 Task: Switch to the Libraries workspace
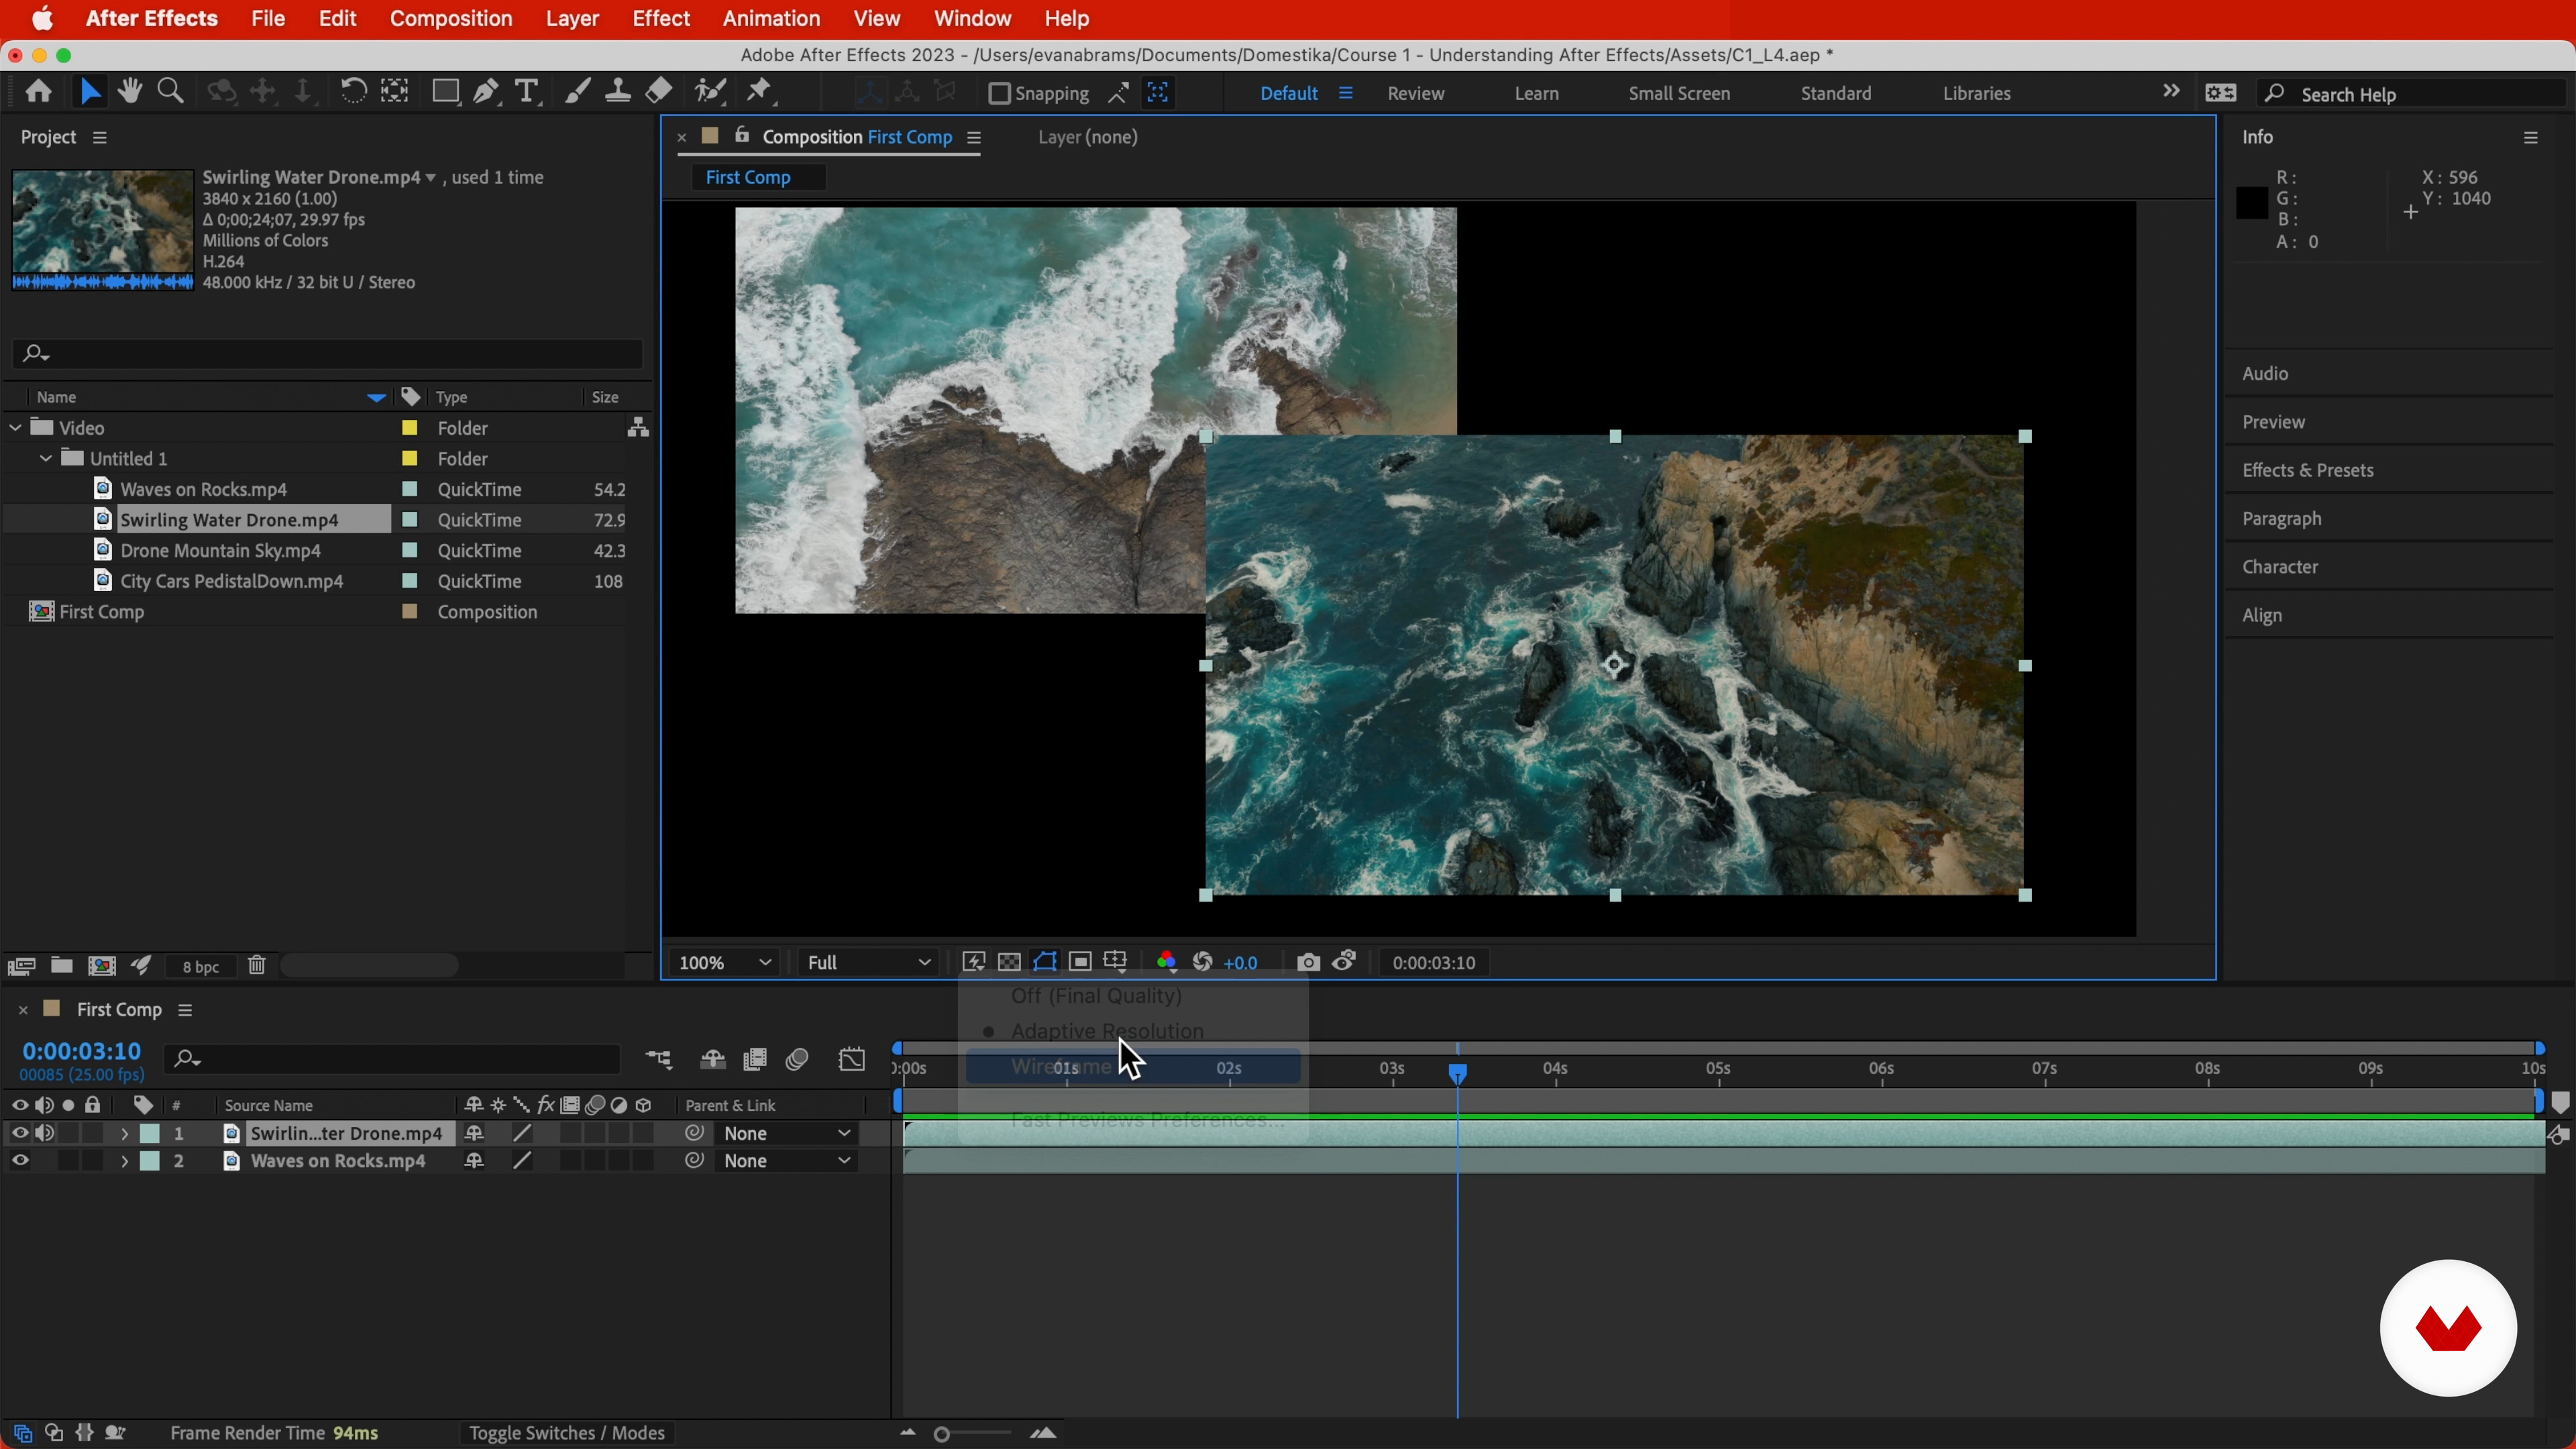click(x=1976, y=93)
